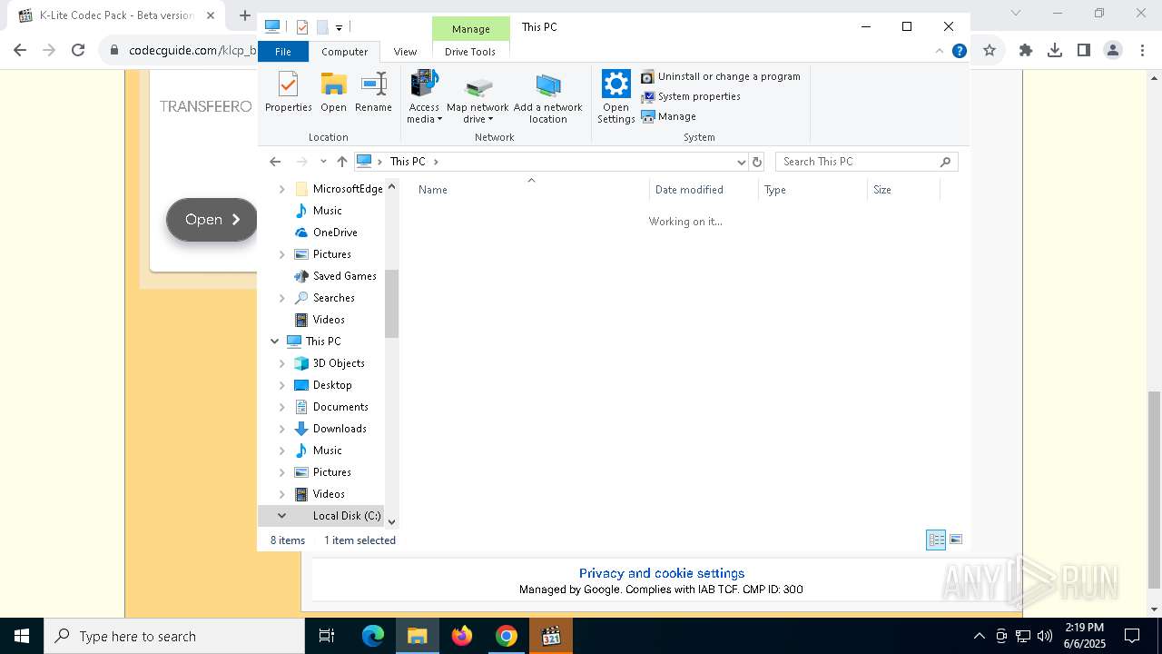Open Chrome extensions puzzle icon
The image size is (1162, 654).
click(1026, 51)
